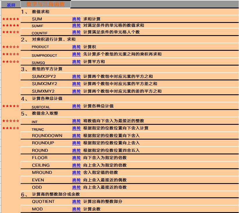This screenshot has height=213, width=239.
Task: Jump via 跳转 link for SUBTOTAL
Action: pyautogui.click(x=76, y=106)
